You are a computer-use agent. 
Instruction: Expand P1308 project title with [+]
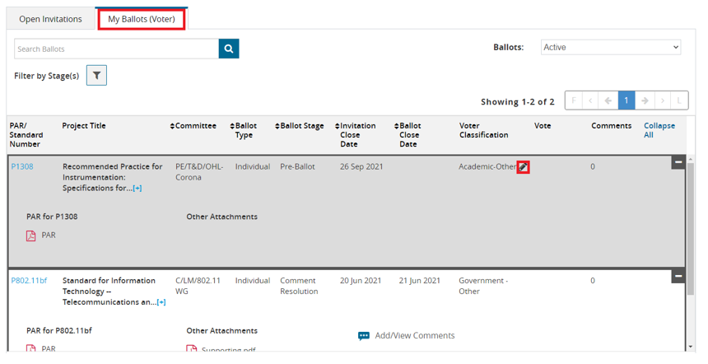pyautogui.click(x=137, y=189)
